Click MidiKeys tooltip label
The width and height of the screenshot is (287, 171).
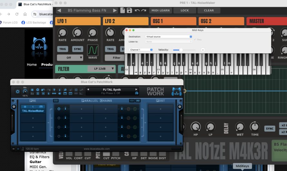click(242, 166)
